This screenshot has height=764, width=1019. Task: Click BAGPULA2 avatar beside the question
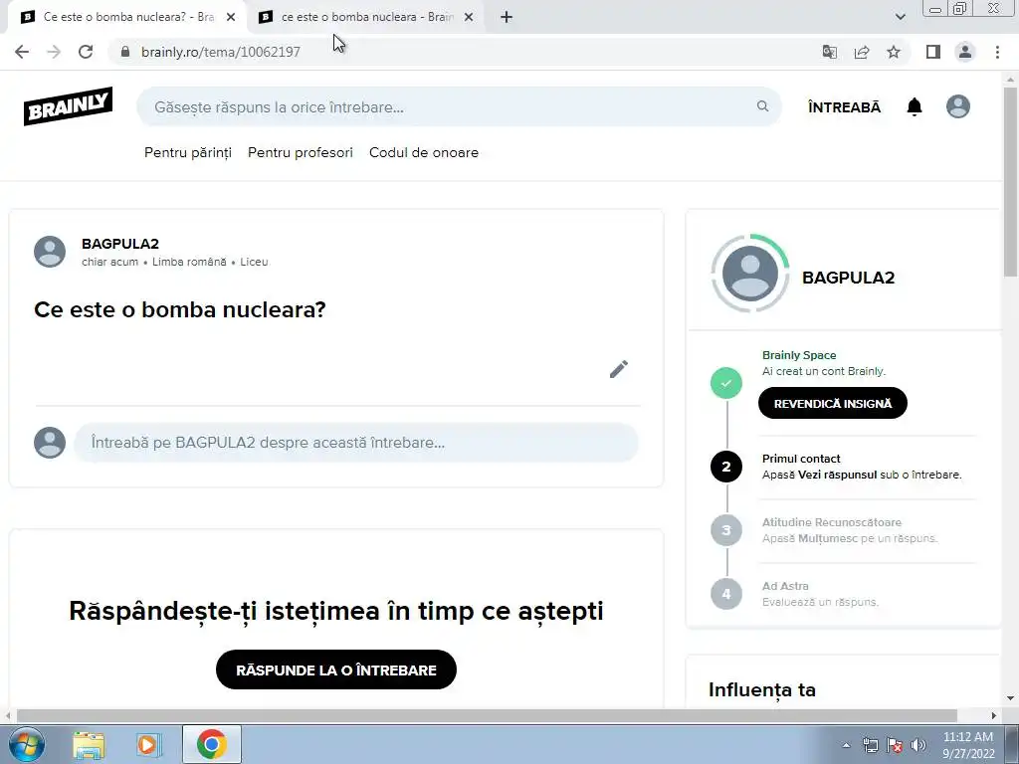(50, 252)
